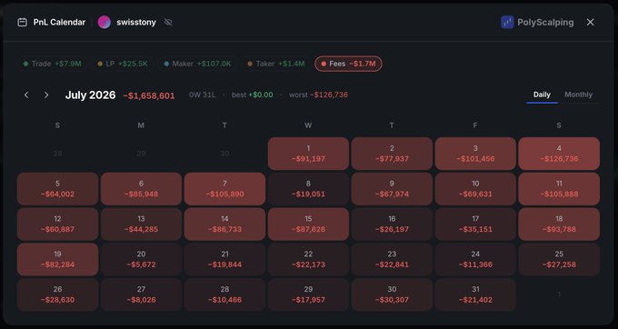Click the worst -$126,736 stat
Image resolution: width=618 pixels, height=329 pixels.
click(x=318, y=95)
